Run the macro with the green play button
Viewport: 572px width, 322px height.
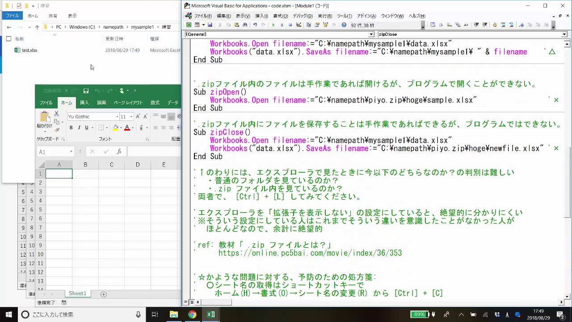click(x=273, y=25)
